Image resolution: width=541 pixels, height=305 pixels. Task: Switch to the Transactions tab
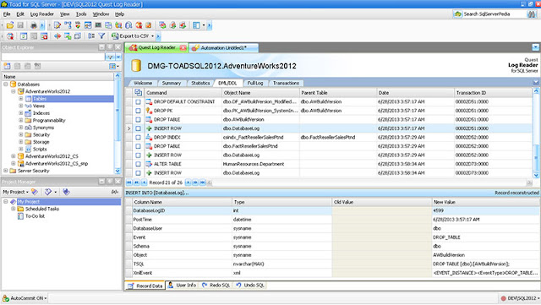click(286, 83)
